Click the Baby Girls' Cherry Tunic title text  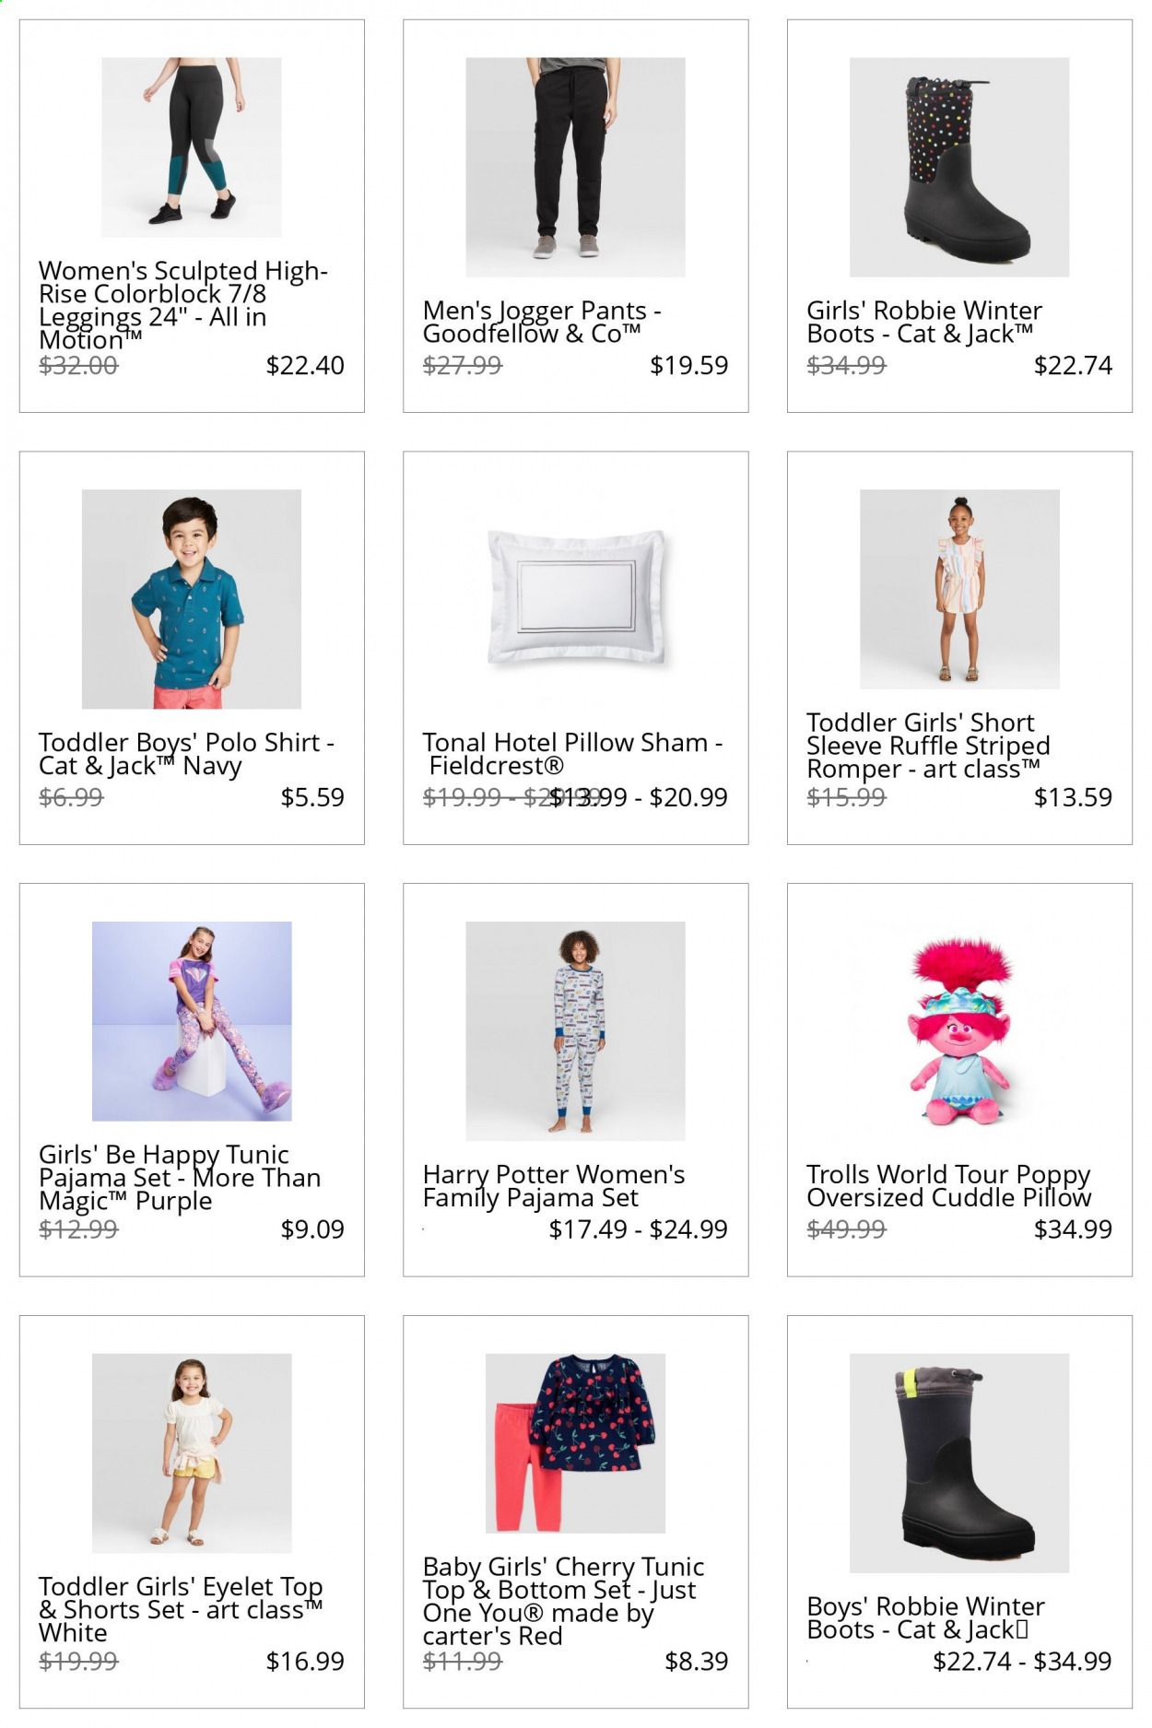563,1601
